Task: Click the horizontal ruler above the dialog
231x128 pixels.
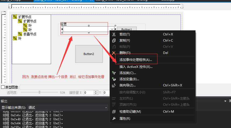Action: click(96, 6)
